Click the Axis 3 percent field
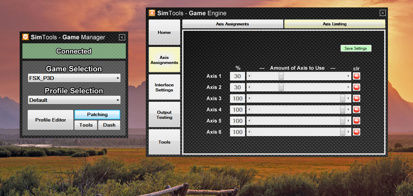Image resolution: width=413 pixels, height=196 pixels. pyautogui.click(x=237, y=99)
